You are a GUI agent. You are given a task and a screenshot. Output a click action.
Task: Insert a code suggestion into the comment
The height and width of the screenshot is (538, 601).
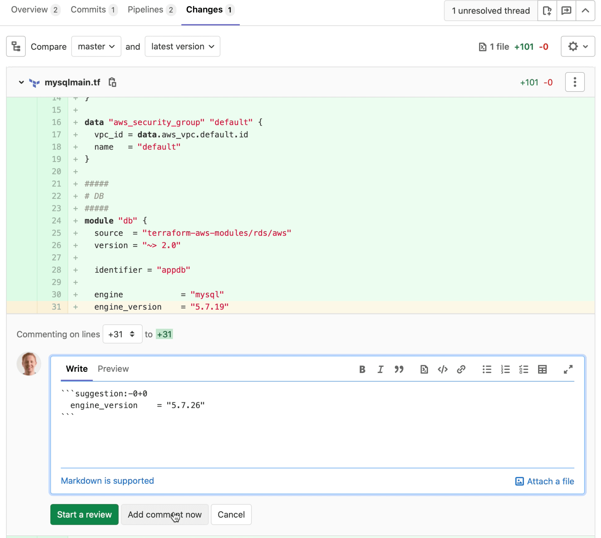pyautogui.click(x=424, y=369)
